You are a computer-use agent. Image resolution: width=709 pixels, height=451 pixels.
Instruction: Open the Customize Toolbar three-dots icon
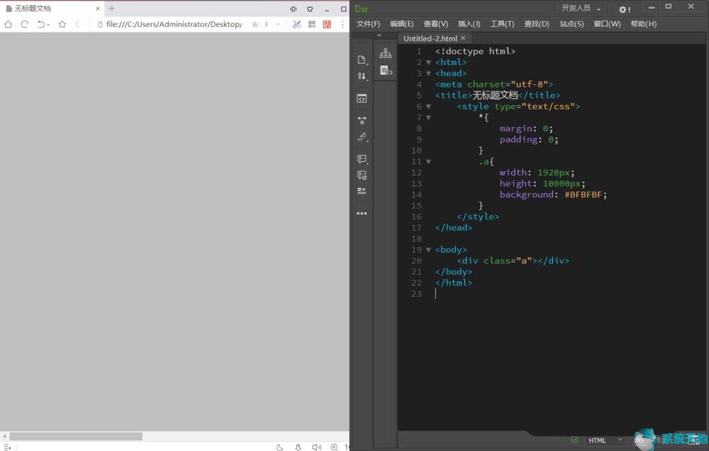362,213
